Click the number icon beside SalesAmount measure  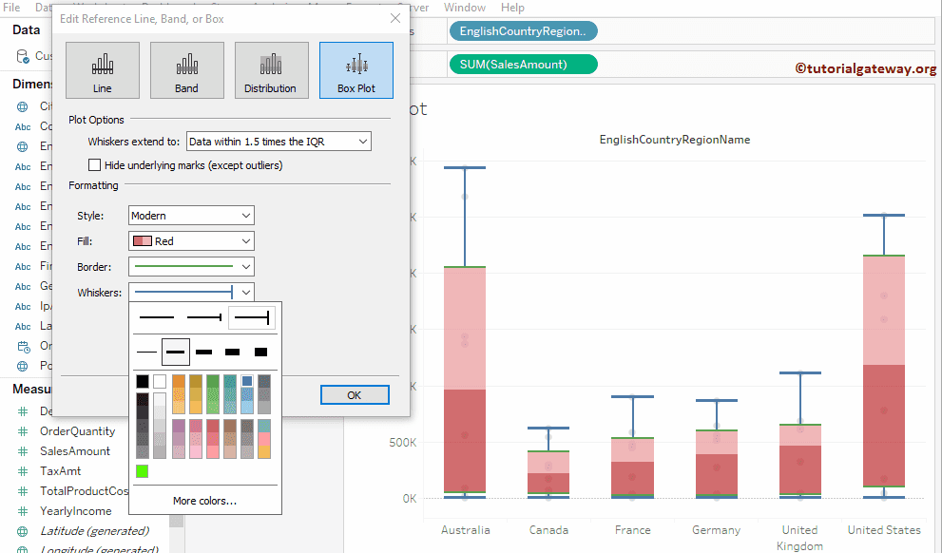(23, 450)
